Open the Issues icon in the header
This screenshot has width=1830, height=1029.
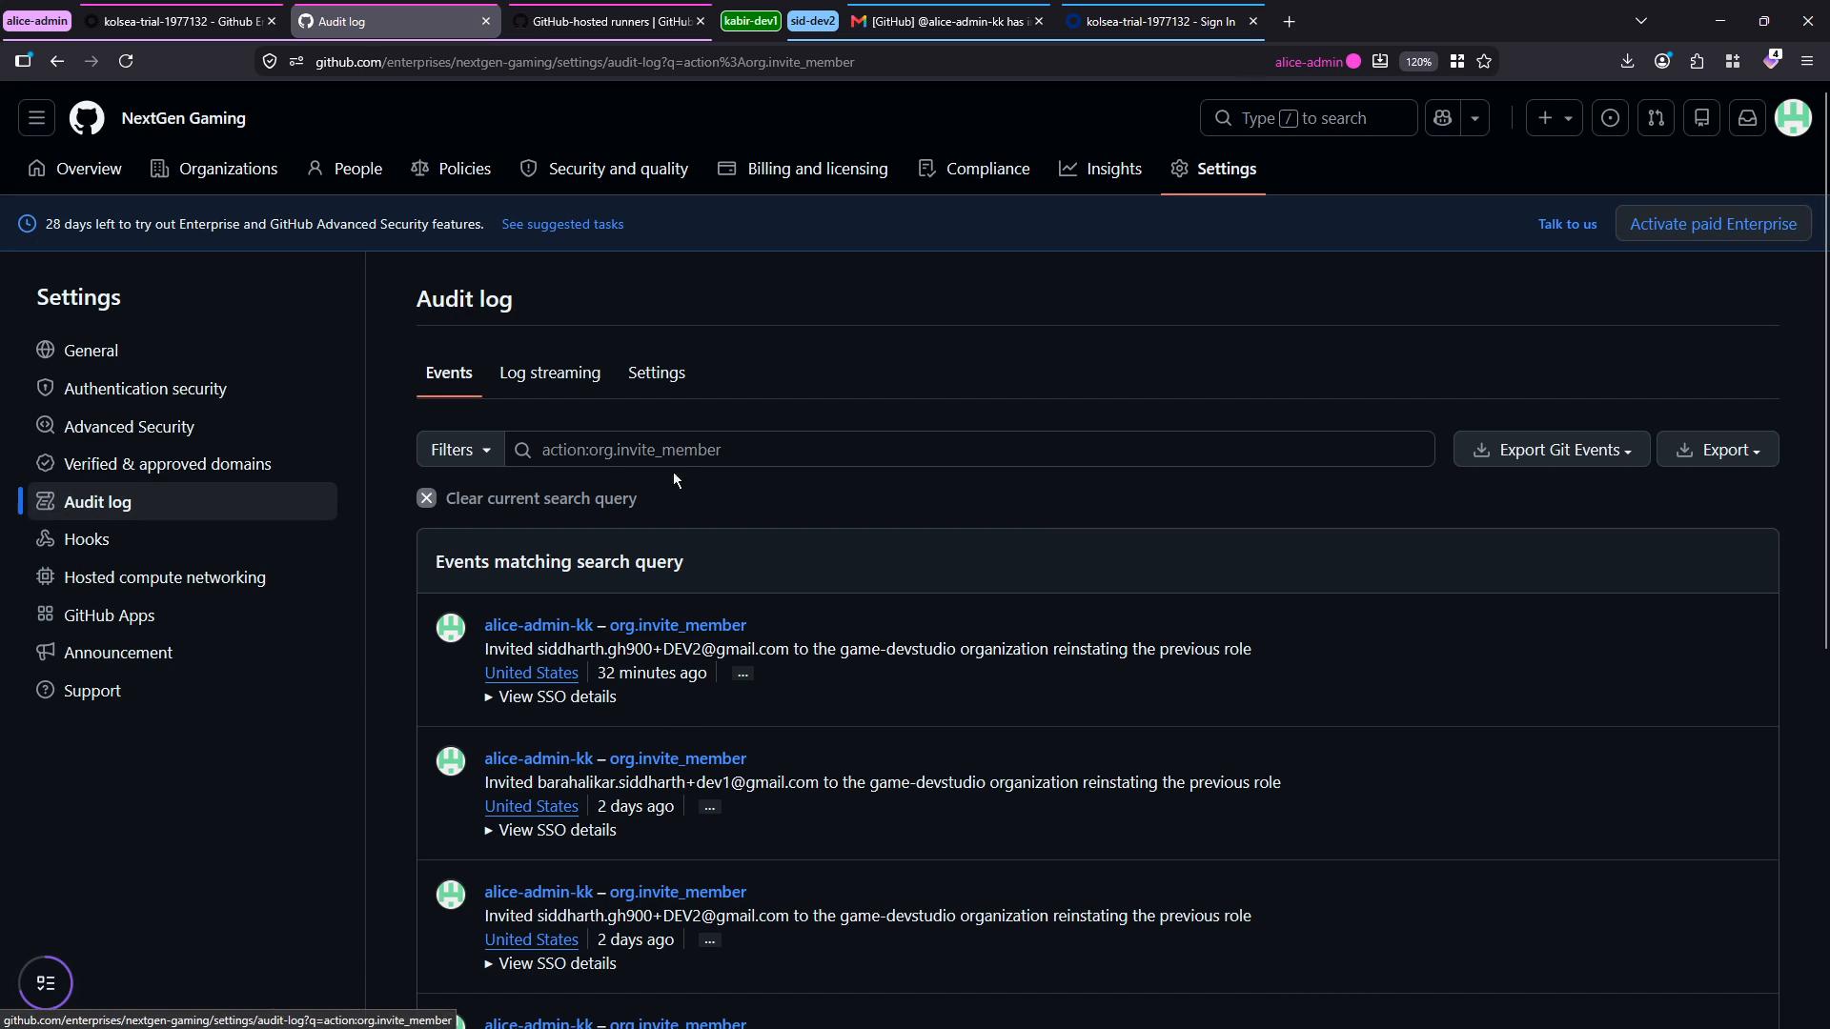tap(1610, 118)
